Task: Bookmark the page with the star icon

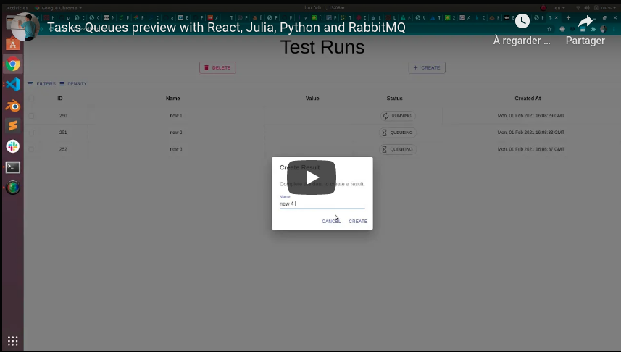Action: 549,29
